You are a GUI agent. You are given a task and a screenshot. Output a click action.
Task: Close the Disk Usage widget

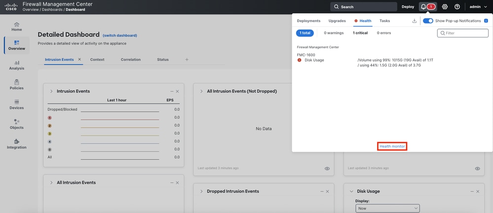[478, 191]
